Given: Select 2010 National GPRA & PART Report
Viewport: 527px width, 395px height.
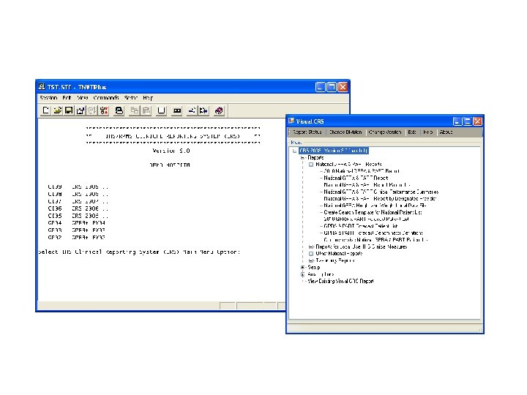Looking at the screenshot, I should 362,171.
